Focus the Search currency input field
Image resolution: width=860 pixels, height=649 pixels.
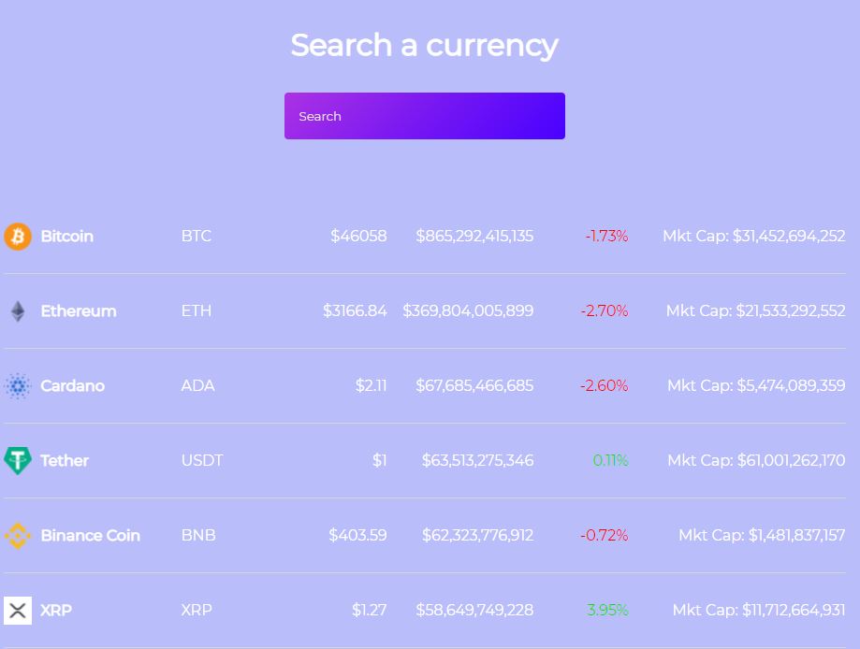tap(425, 116)
